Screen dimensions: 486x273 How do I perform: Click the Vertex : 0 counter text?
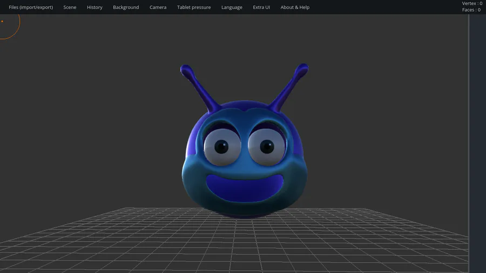tap(472, 3)
